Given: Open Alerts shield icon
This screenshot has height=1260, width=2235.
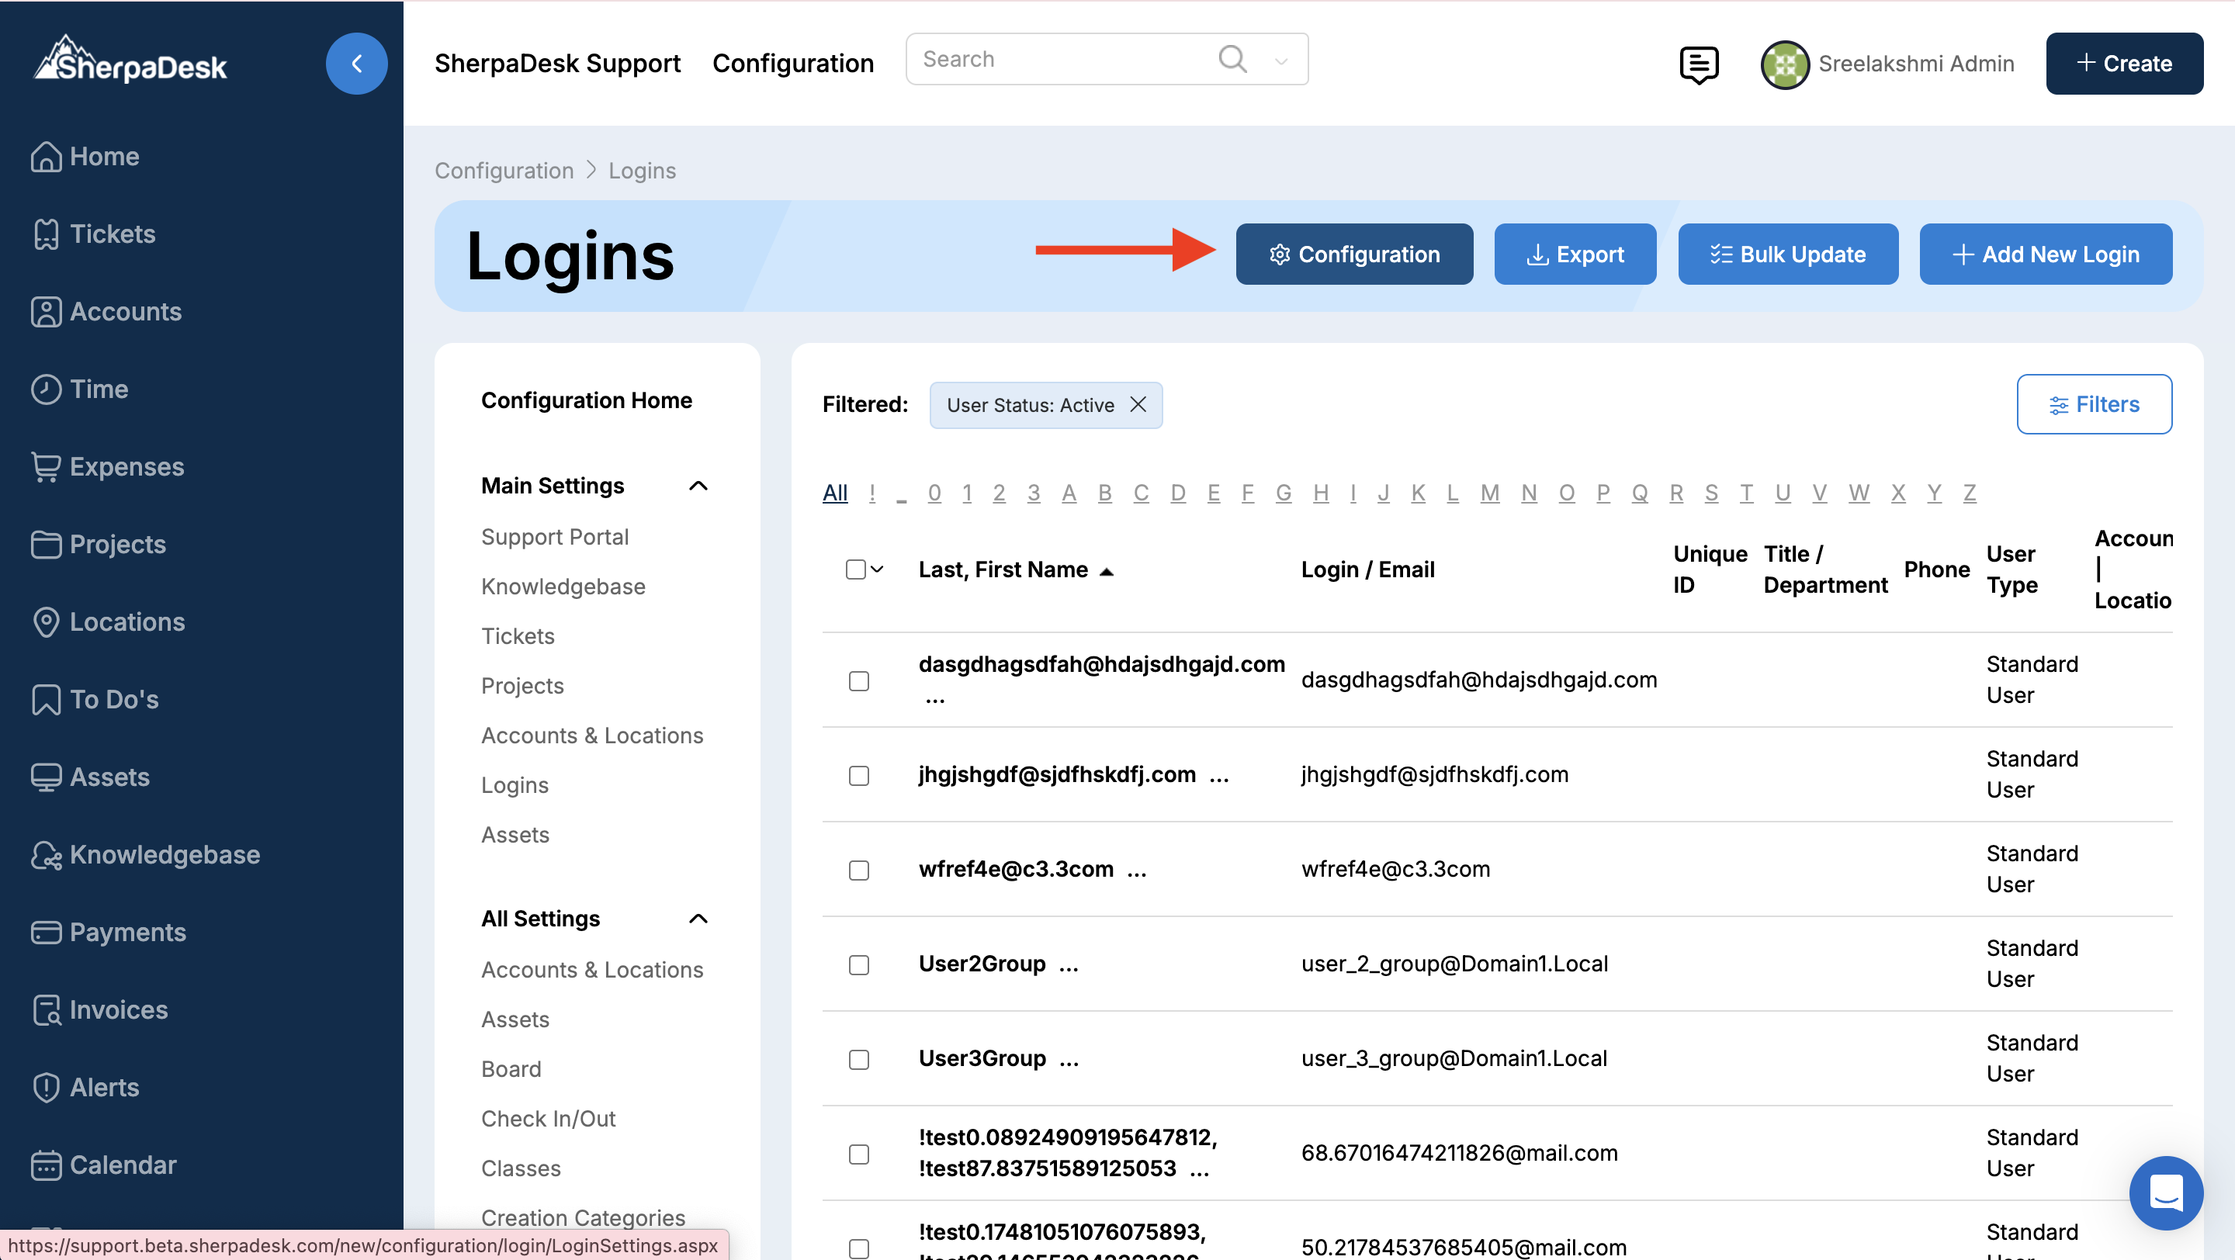Looking at the screenshot, I should [46, 1088].
